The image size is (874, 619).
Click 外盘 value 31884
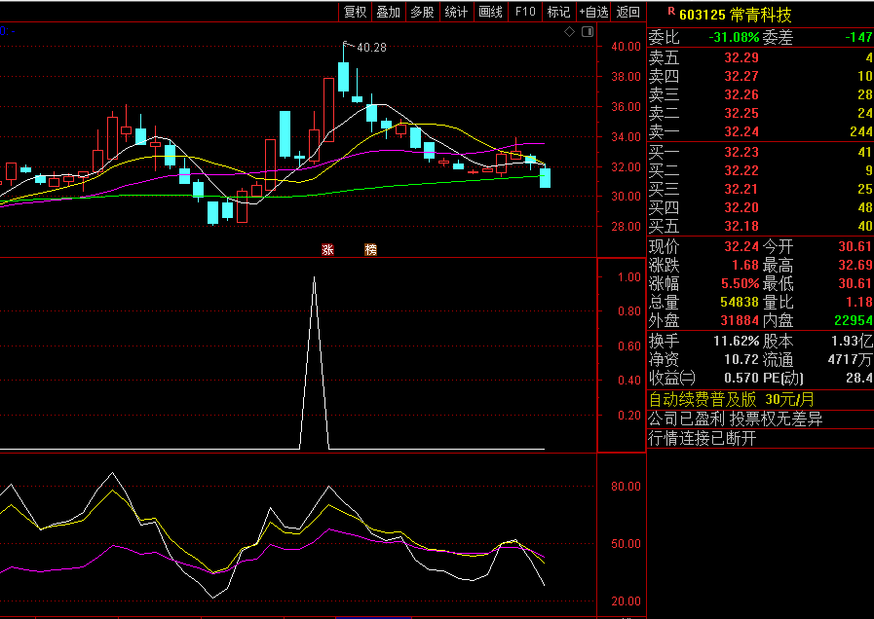740,320
